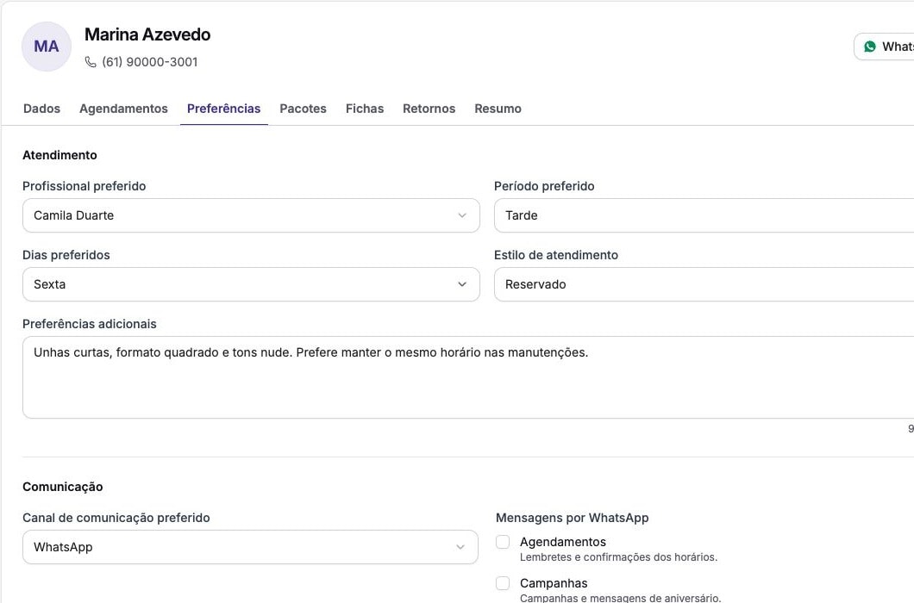Screen dimensions: 914x603
Task: Enable the Campanhas WhatsApp messages checkbox
Action: 503,583
